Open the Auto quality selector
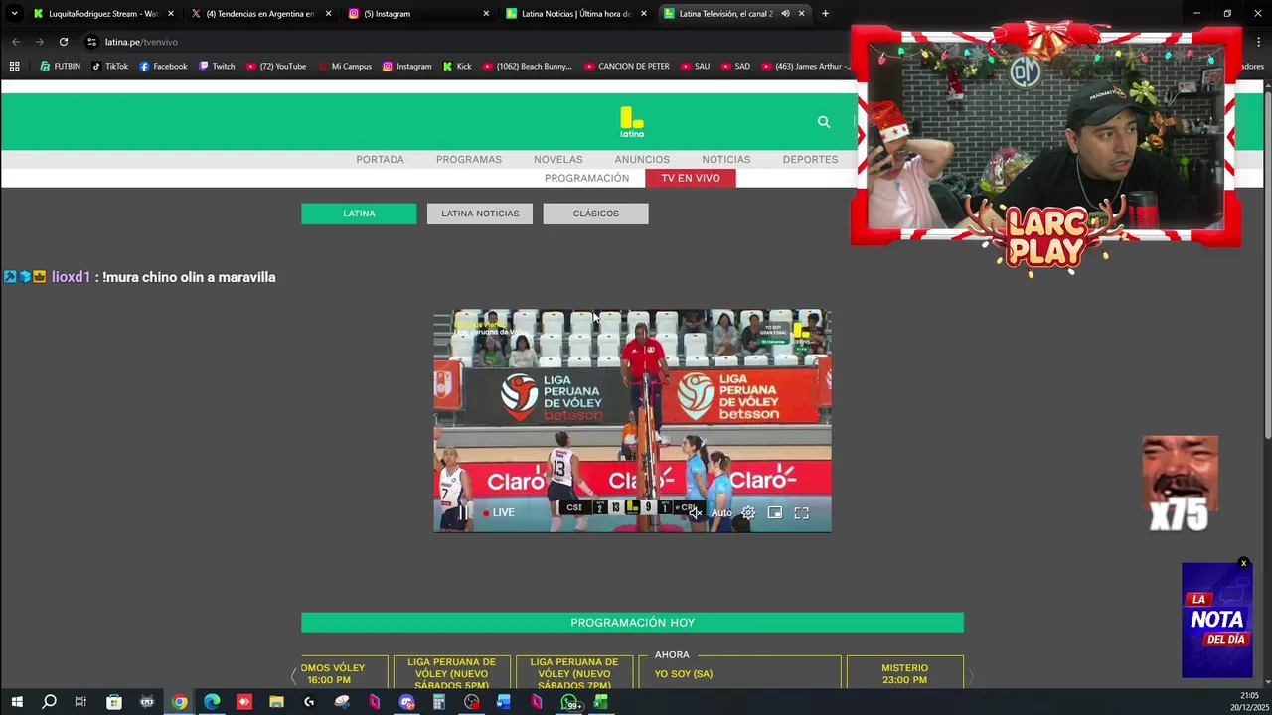The width and height of the screenshot is (1272, 715). pos(721,513)
